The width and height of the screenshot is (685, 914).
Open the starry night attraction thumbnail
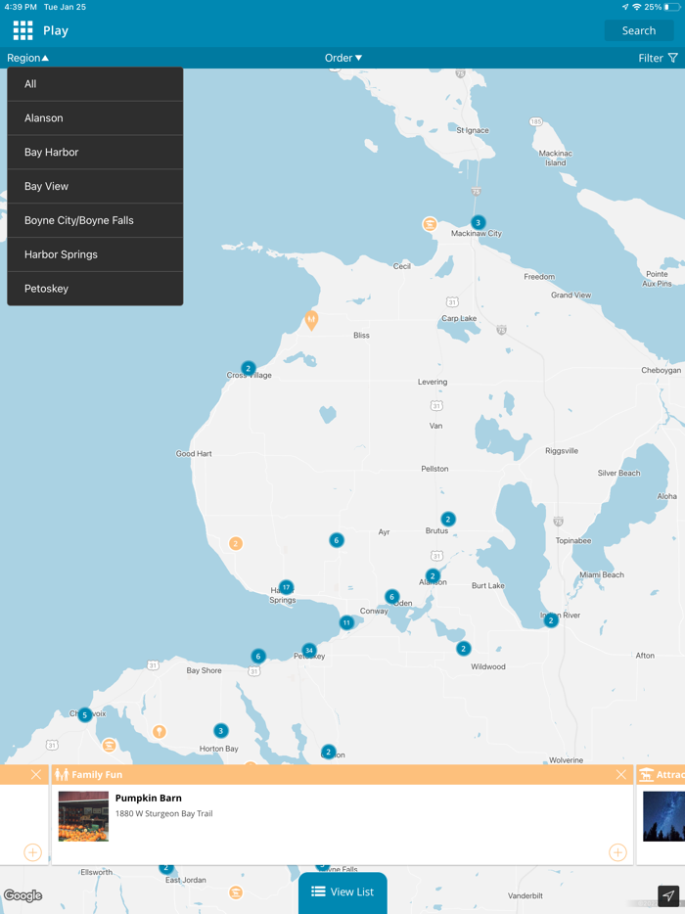pyautogui.click(x=664, y=816)
